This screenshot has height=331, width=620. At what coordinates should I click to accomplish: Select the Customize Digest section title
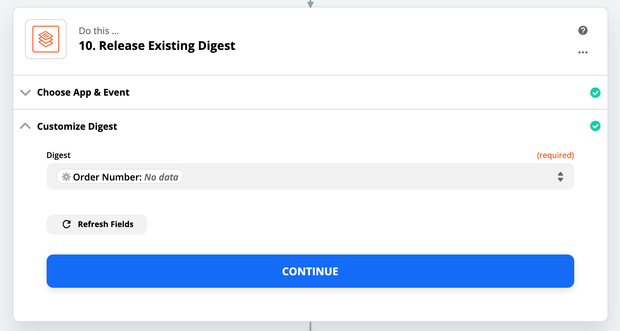(77, 126)
